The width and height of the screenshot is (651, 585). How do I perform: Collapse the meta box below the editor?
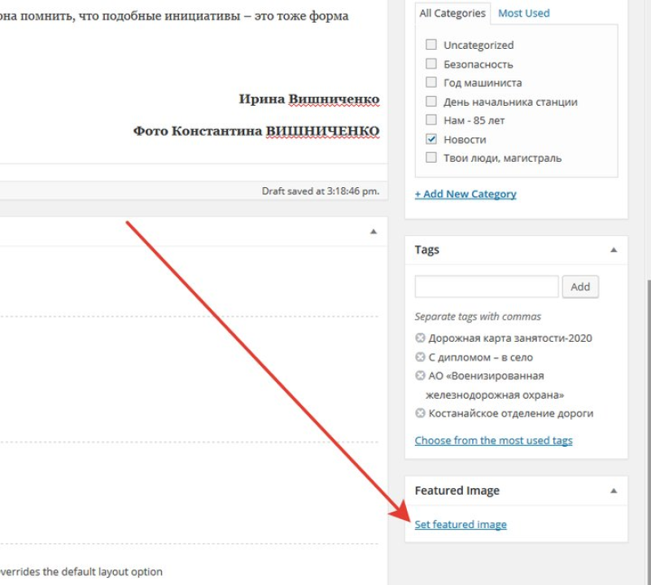[x=374, y=232]
